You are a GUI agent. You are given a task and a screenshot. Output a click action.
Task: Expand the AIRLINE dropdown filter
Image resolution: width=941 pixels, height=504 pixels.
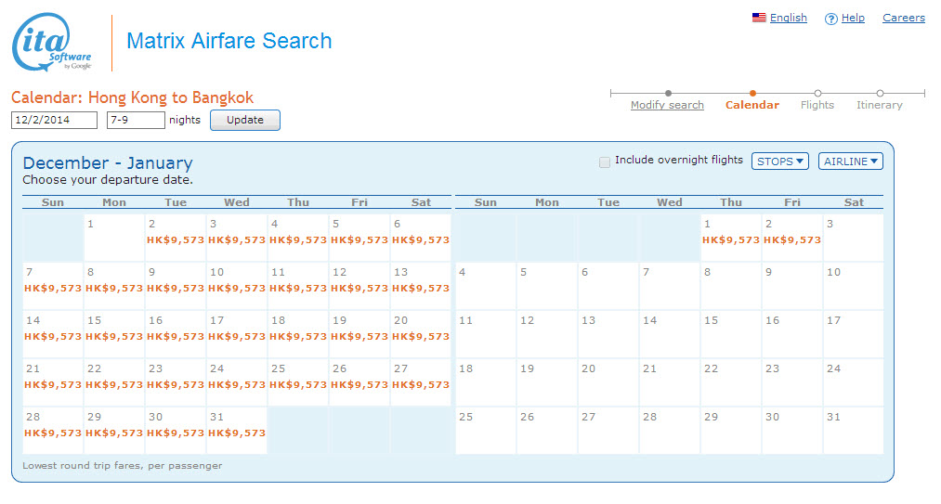tap(850, 162)
